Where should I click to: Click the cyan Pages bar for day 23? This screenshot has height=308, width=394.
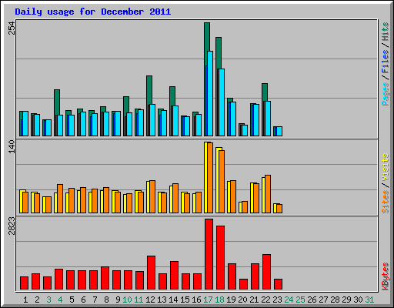tap(279, 131)
